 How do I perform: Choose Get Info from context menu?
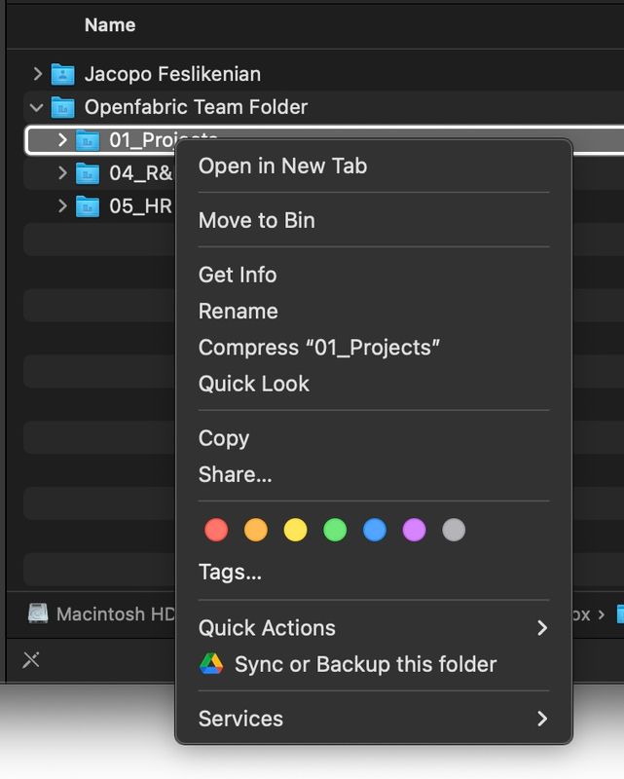[238, 275]
